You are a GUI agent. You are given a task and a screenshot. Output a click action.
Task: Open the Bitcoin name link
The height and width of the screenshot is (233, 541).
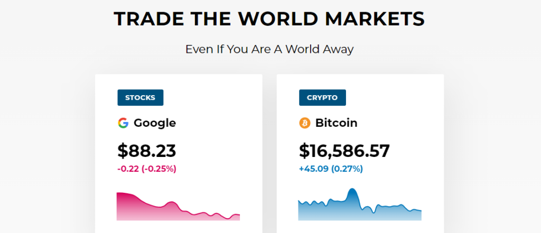(336, 123)
